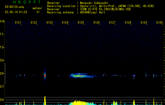165x105 pixels.
Task: Click the 1.0 frequency axis label
Action: (x=2, y=47)
